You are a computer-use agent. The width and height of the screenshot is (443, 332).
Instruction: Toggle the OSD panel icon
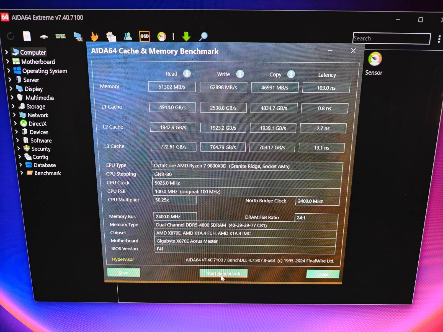[x=144, y=36]
